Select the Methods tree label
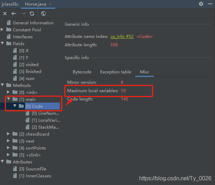This screenshot has width=215, height=185. [x=22, y=86]
